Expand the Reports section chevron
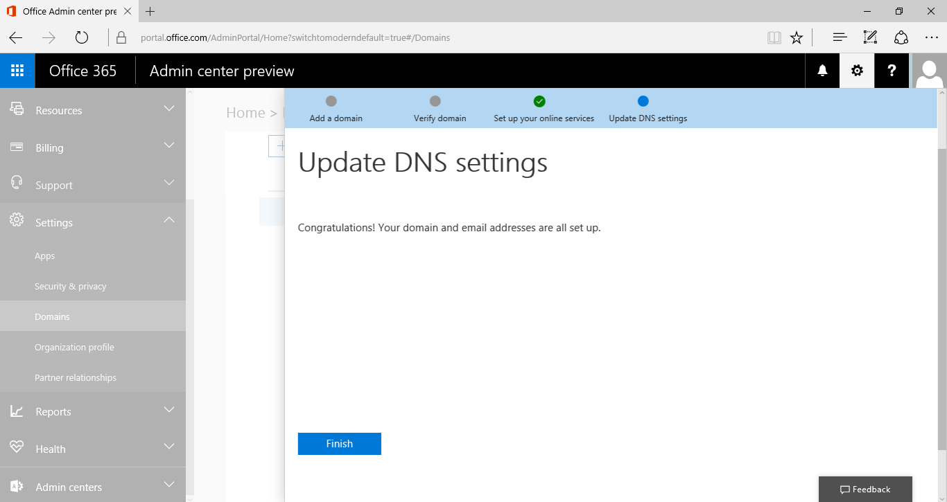This screenshot has width=947, height=502. 169,410
